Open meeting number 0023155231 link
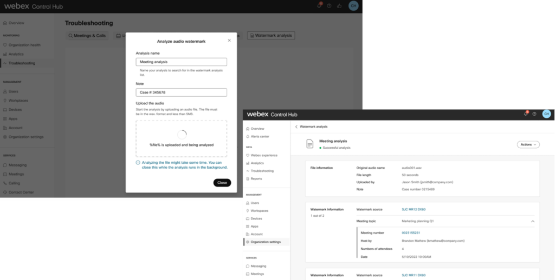Viewport: 555px width, 280px height. 411,232
